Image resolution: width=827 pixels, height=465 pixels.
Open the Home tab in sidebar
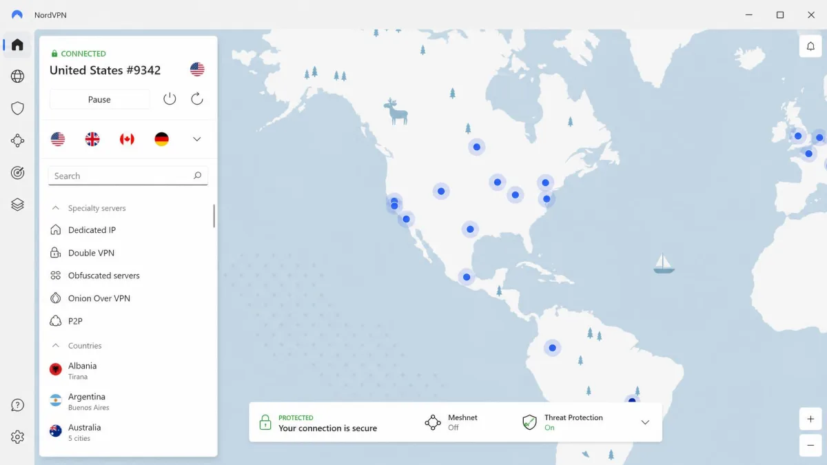pos(17,45)
